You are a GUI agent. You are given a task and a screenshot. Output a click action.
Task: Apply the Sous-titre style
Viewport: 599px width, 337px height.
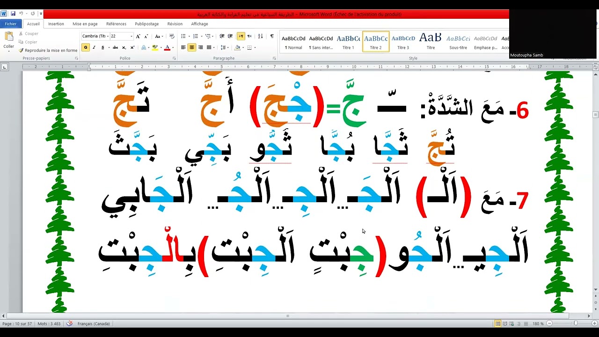[458, 42]
